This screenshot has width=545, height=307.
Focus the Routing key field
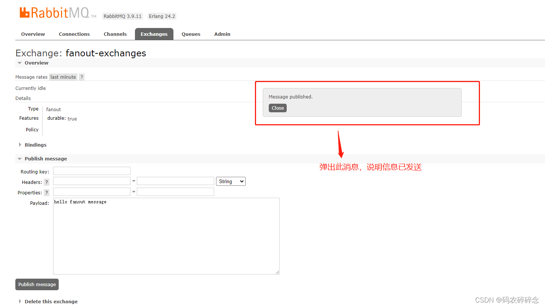(92, 171)
